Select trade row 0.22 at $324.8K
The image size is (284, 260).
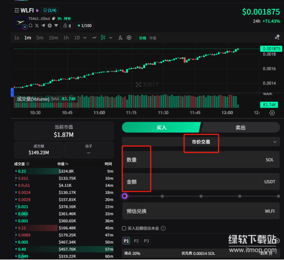(64, 171)
